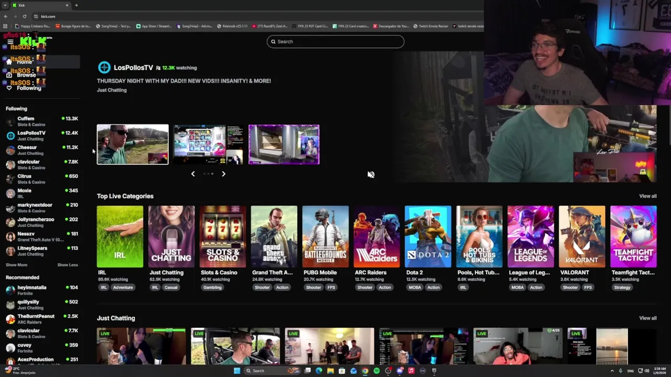Go to Home in the sidebar
Image resolution: width=671 pixels, height=377 pixels.
(x=41, y=62)
